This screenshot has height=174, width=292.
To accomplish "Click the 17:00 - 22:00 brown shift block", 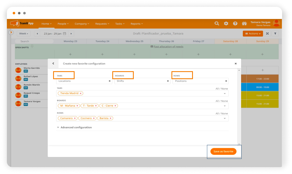I will 262,79.
